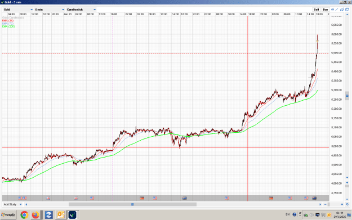Click the vertical zoom slider handle

tap(347, 186)
